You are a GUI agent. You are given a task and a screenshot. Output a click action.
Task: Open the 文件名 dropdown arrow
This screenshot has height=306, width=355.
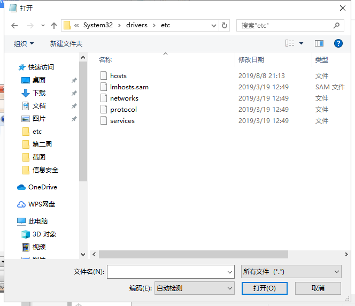point(230,272)
